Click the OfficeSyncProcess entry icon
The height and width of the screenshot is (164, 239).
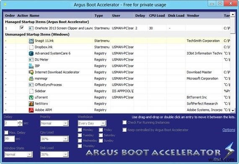tap(31, 85)
